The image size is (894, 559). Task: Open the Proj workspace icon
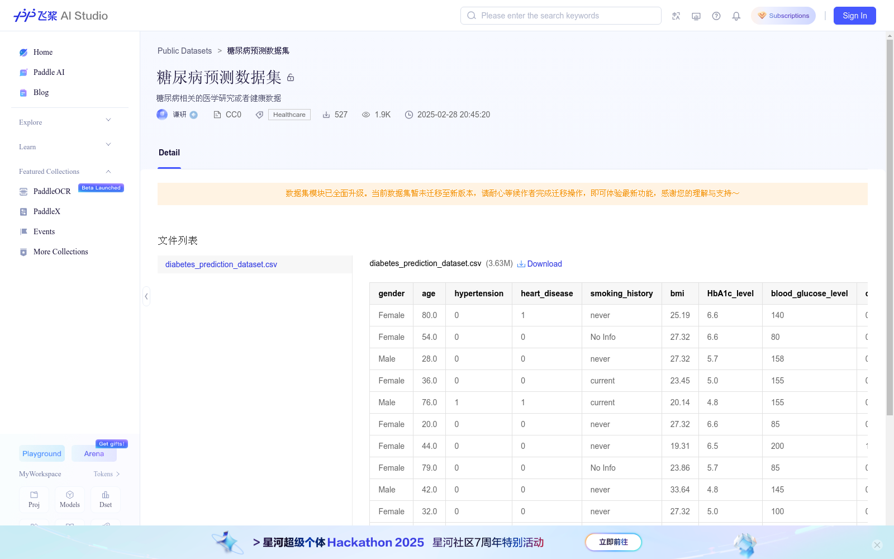click(x=34, y=499)
